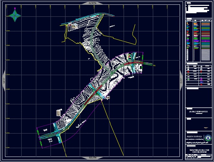This screenshot has height=162, width=214.
Task: Click the circular logo beside AXION SURVEY
Action: [208, 138]
